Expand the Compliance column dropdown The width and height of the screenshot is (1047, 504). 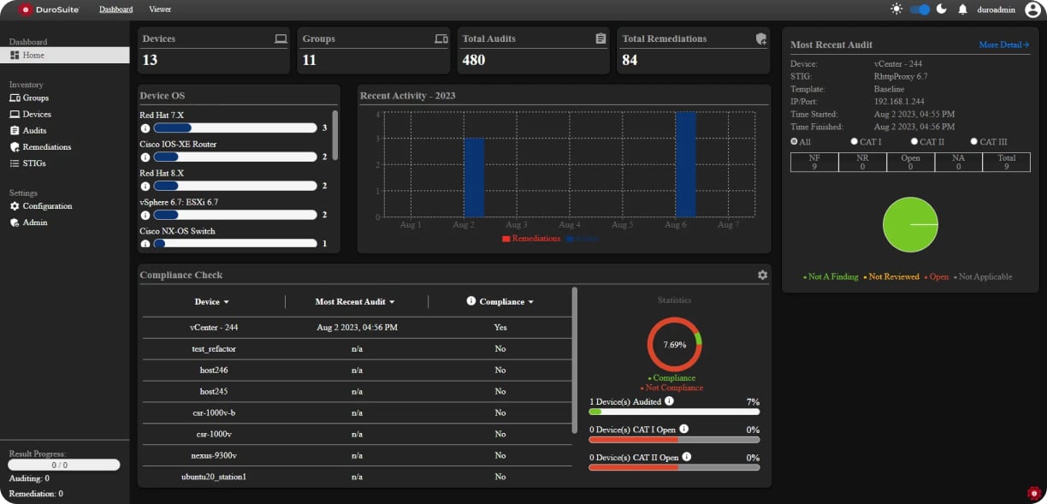pyautogui.click(x=531, y=302)
